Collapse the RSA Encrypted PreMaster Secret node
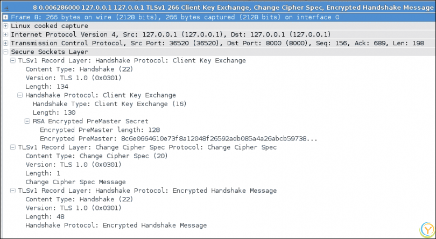The height and width of the screenshot is (239, 436). coord(27,121)
